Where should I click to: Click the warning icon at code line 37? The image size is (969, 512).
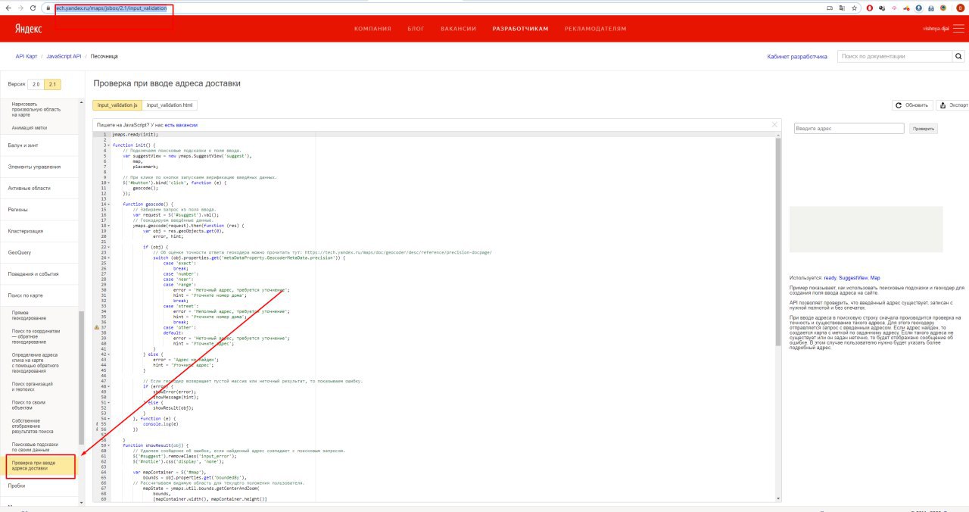point(97,327)
